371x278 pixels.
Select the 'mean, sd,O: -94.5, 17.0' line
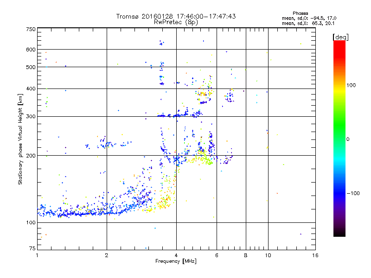tap(309, 18)
